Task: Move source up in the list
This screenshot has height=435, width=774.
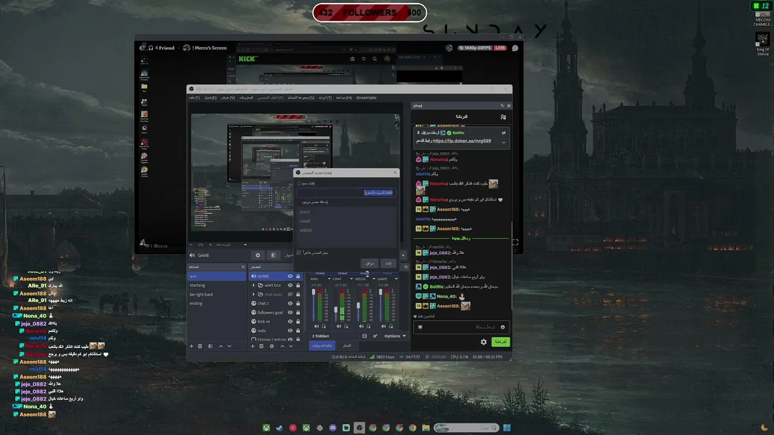Action: click(282, 346)
